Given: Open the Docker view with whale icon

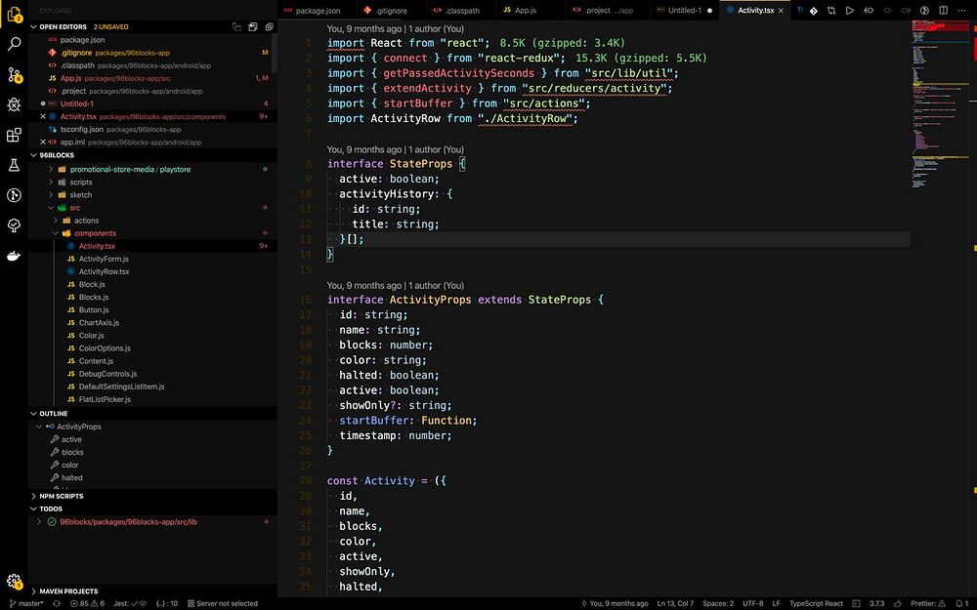Looking at the screenshot, I should (14, 256).
